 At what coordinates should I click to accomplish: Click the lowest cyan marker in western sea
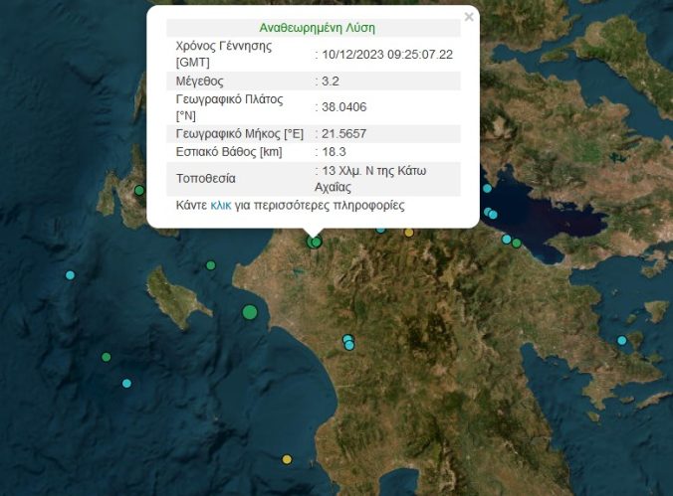coord(126,383)
